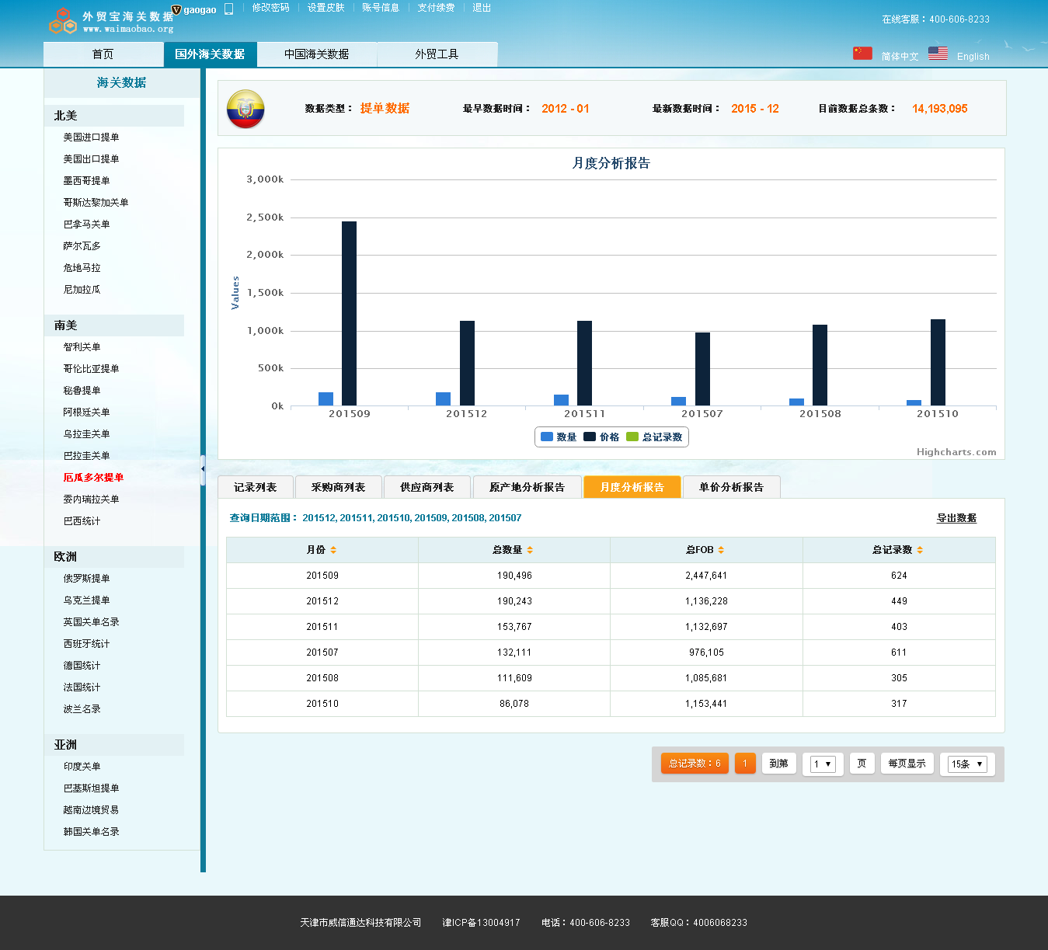Open 巴拿马关单 in sidebar
The width and height of the screenshot is (1048, 950).
tap(86, 224)
